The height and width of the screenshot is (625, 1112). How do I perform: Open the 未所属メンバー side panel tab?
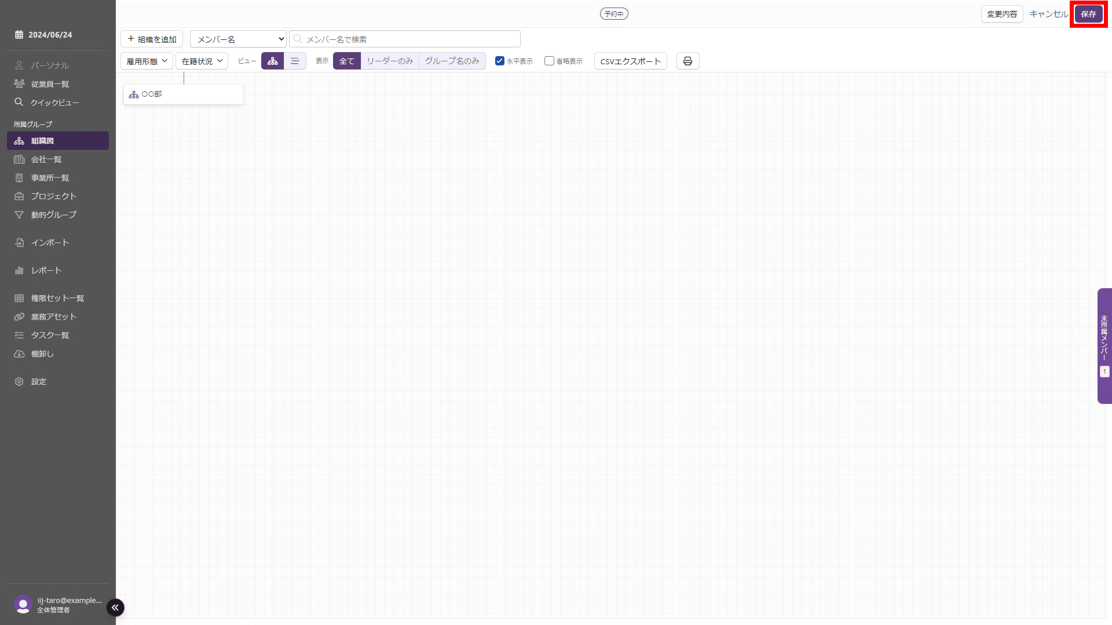pyautogui.click(x=1104, y=345)
